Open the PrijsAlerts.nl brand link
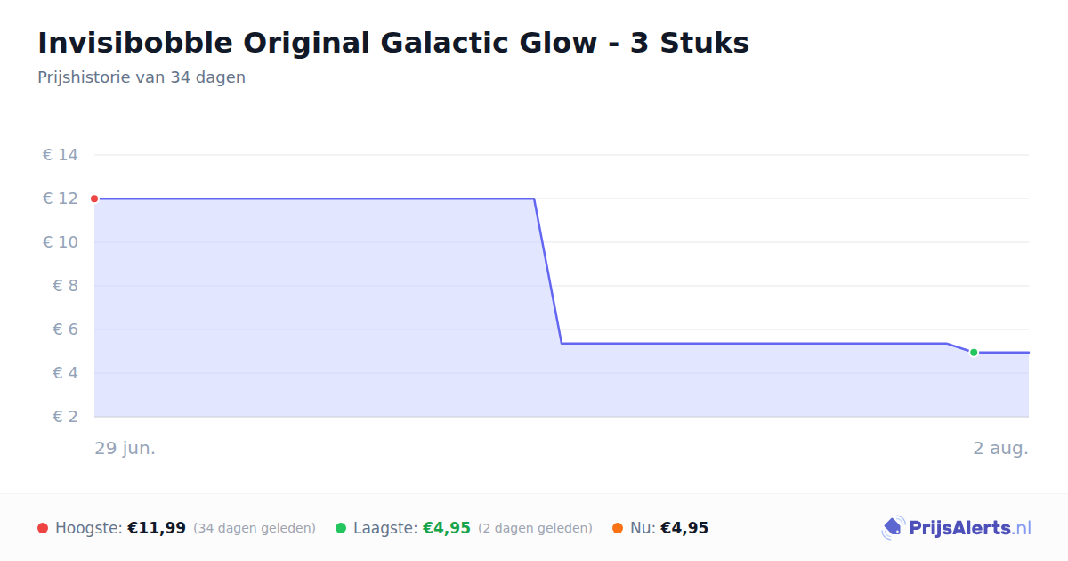Screen dimensions: 1068x561 [x=956, y=528]
